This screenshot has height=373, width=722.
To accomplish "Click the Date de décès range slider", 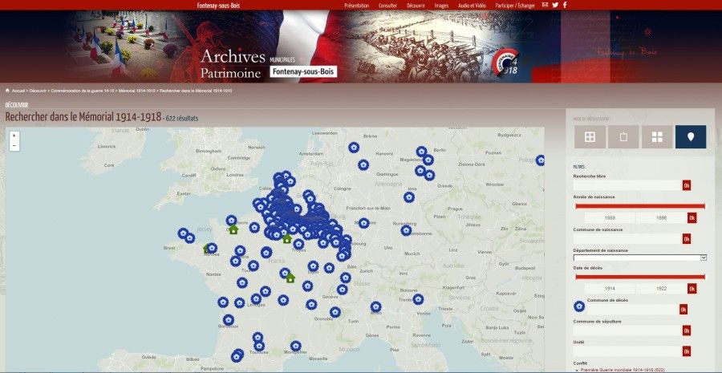I will pyautogui.click(x=639, y=277).
